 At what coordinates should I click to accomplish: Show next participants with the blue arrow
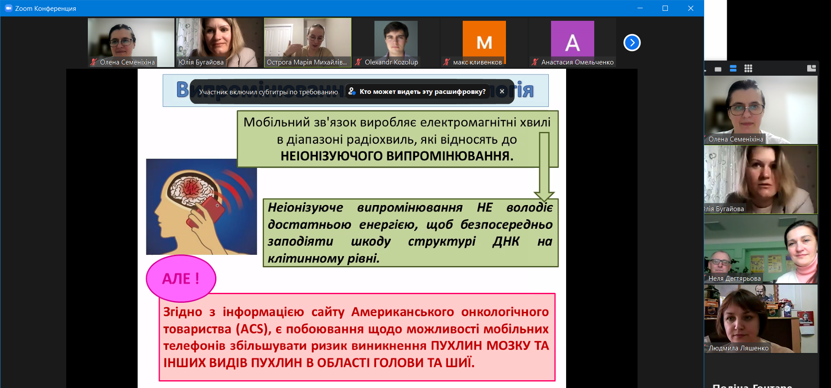tap(632, 42)
